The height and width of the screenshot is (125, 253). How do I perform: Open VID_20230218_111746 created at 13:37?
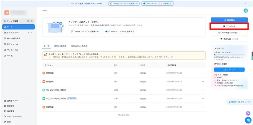[56, 90]
